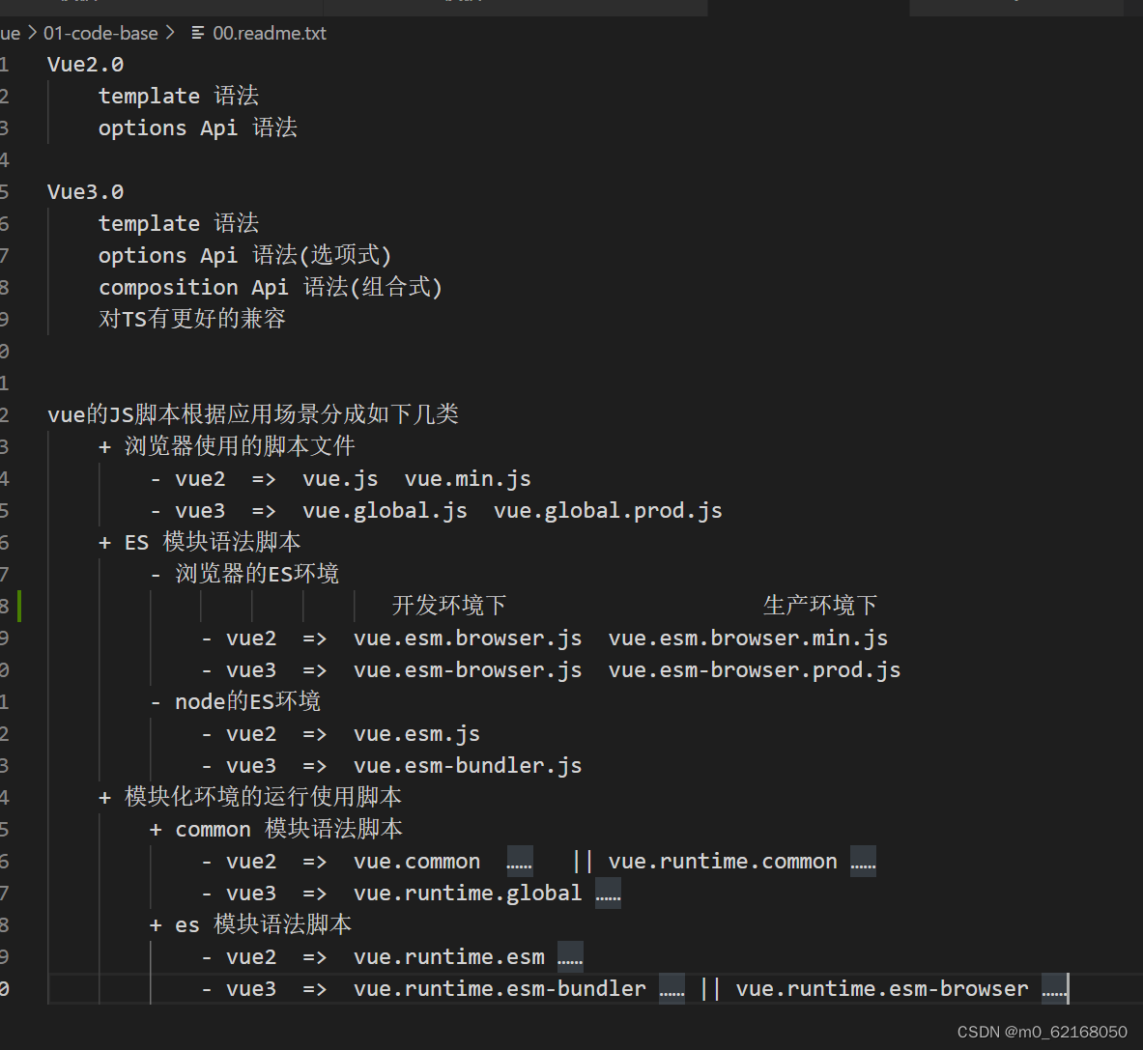1143x1050 pixels.
Task: Click the word vue.min.js
Action: tap(468, 479)
